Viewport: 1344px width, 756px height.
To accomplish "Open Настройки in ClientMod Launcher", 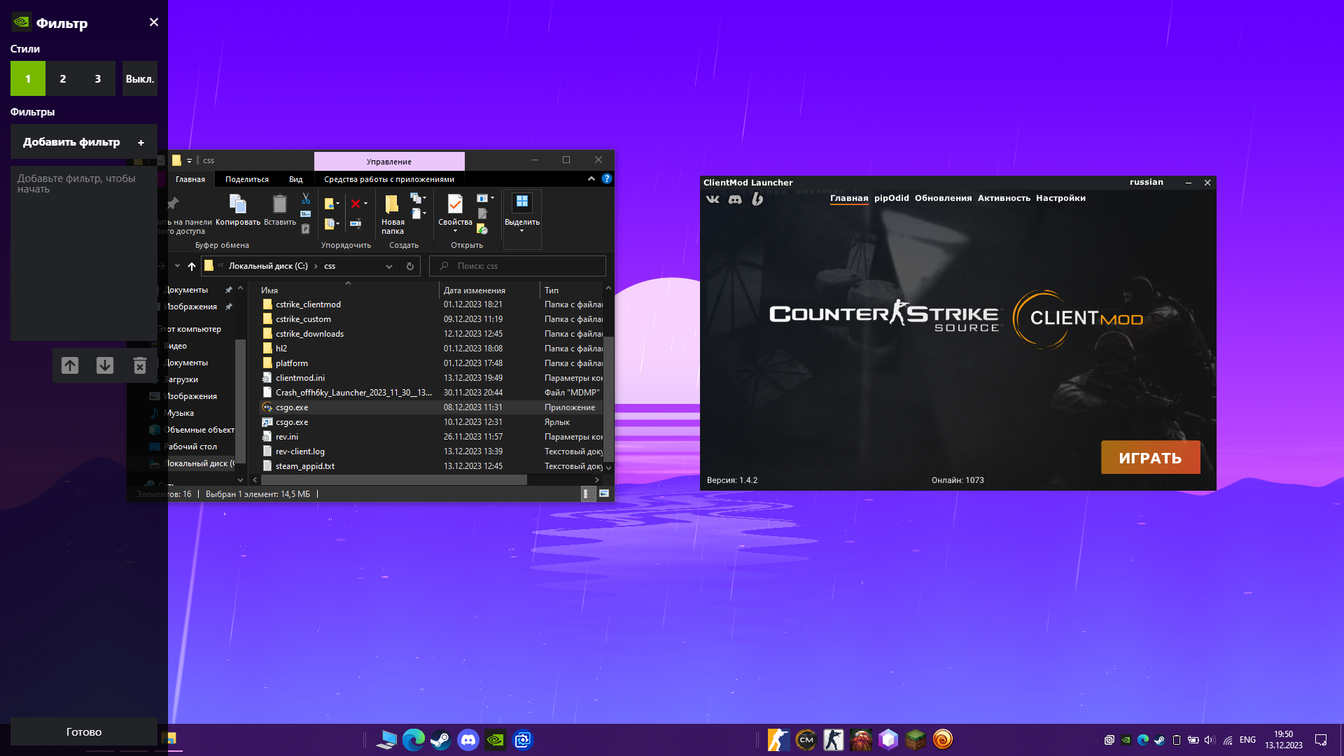I will coord(1060,198).
